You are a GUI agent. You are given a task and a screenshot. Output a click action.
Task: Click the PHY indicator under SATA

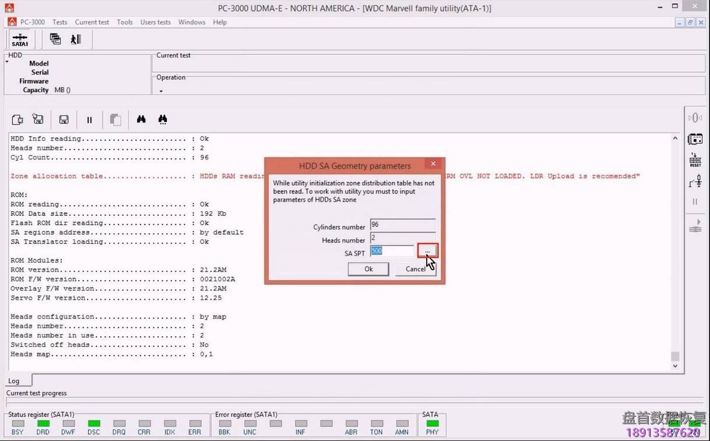click(x=432, y=424)
